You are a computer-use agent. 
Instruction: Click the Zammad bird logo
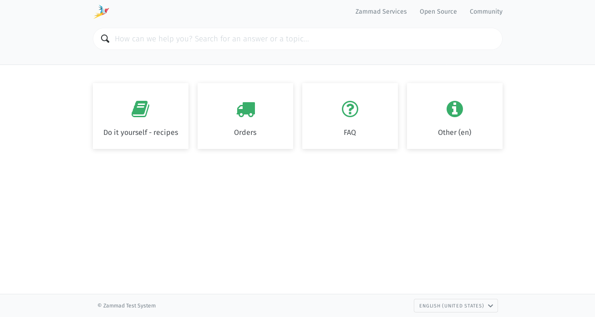101,11
